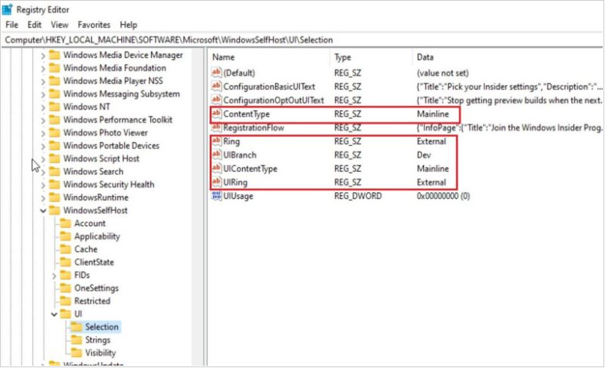Screen dimensions: 605x368
Task: Collapse the UI key
Action: pos(54,315)
